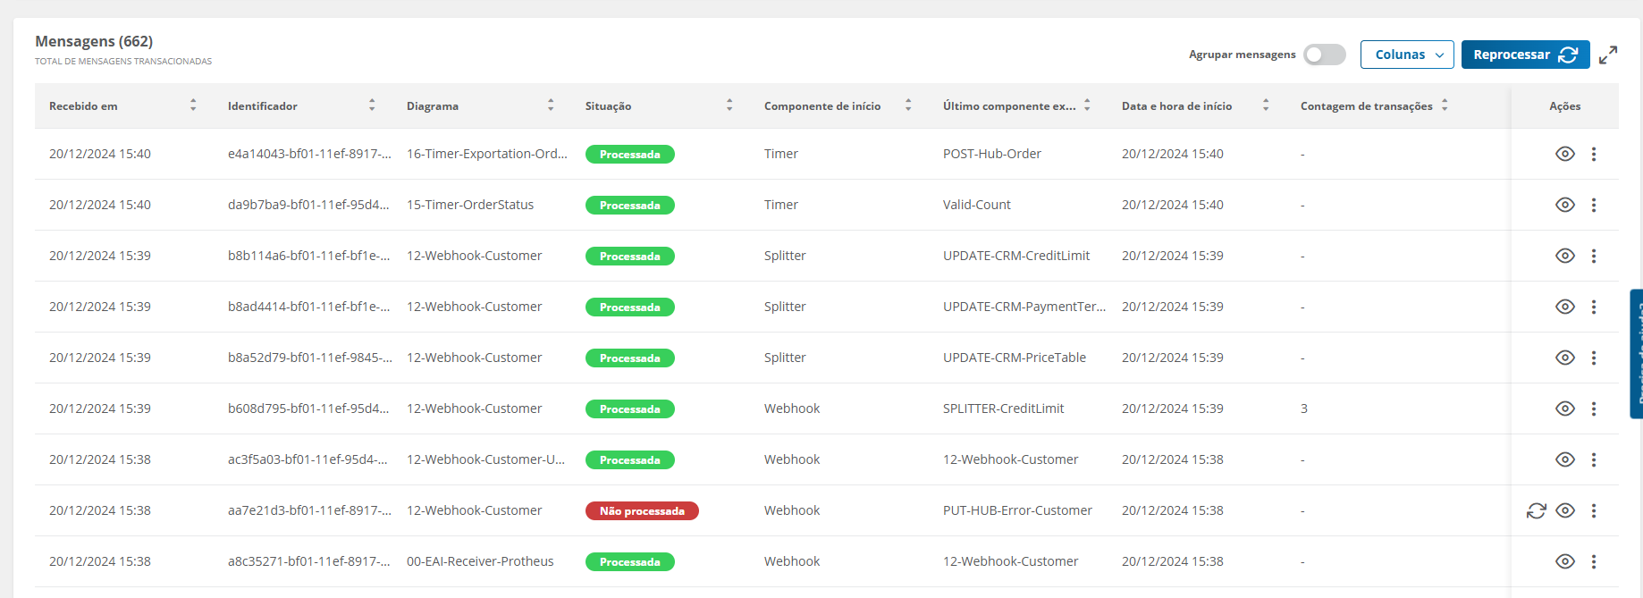View details of message e4a14043-bf01-11ef-8917
Screen dimensions: 1643x598
[x=1564, y=154]
